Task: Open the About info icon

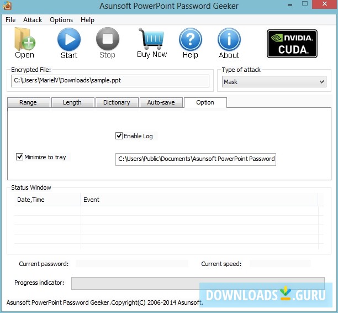Action: click(229, 39)
